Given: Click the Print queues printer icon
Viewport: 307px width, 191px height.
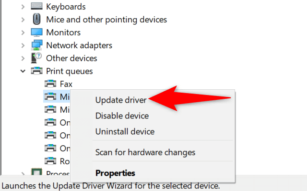Looking at the screenshot, I should 36,71.
